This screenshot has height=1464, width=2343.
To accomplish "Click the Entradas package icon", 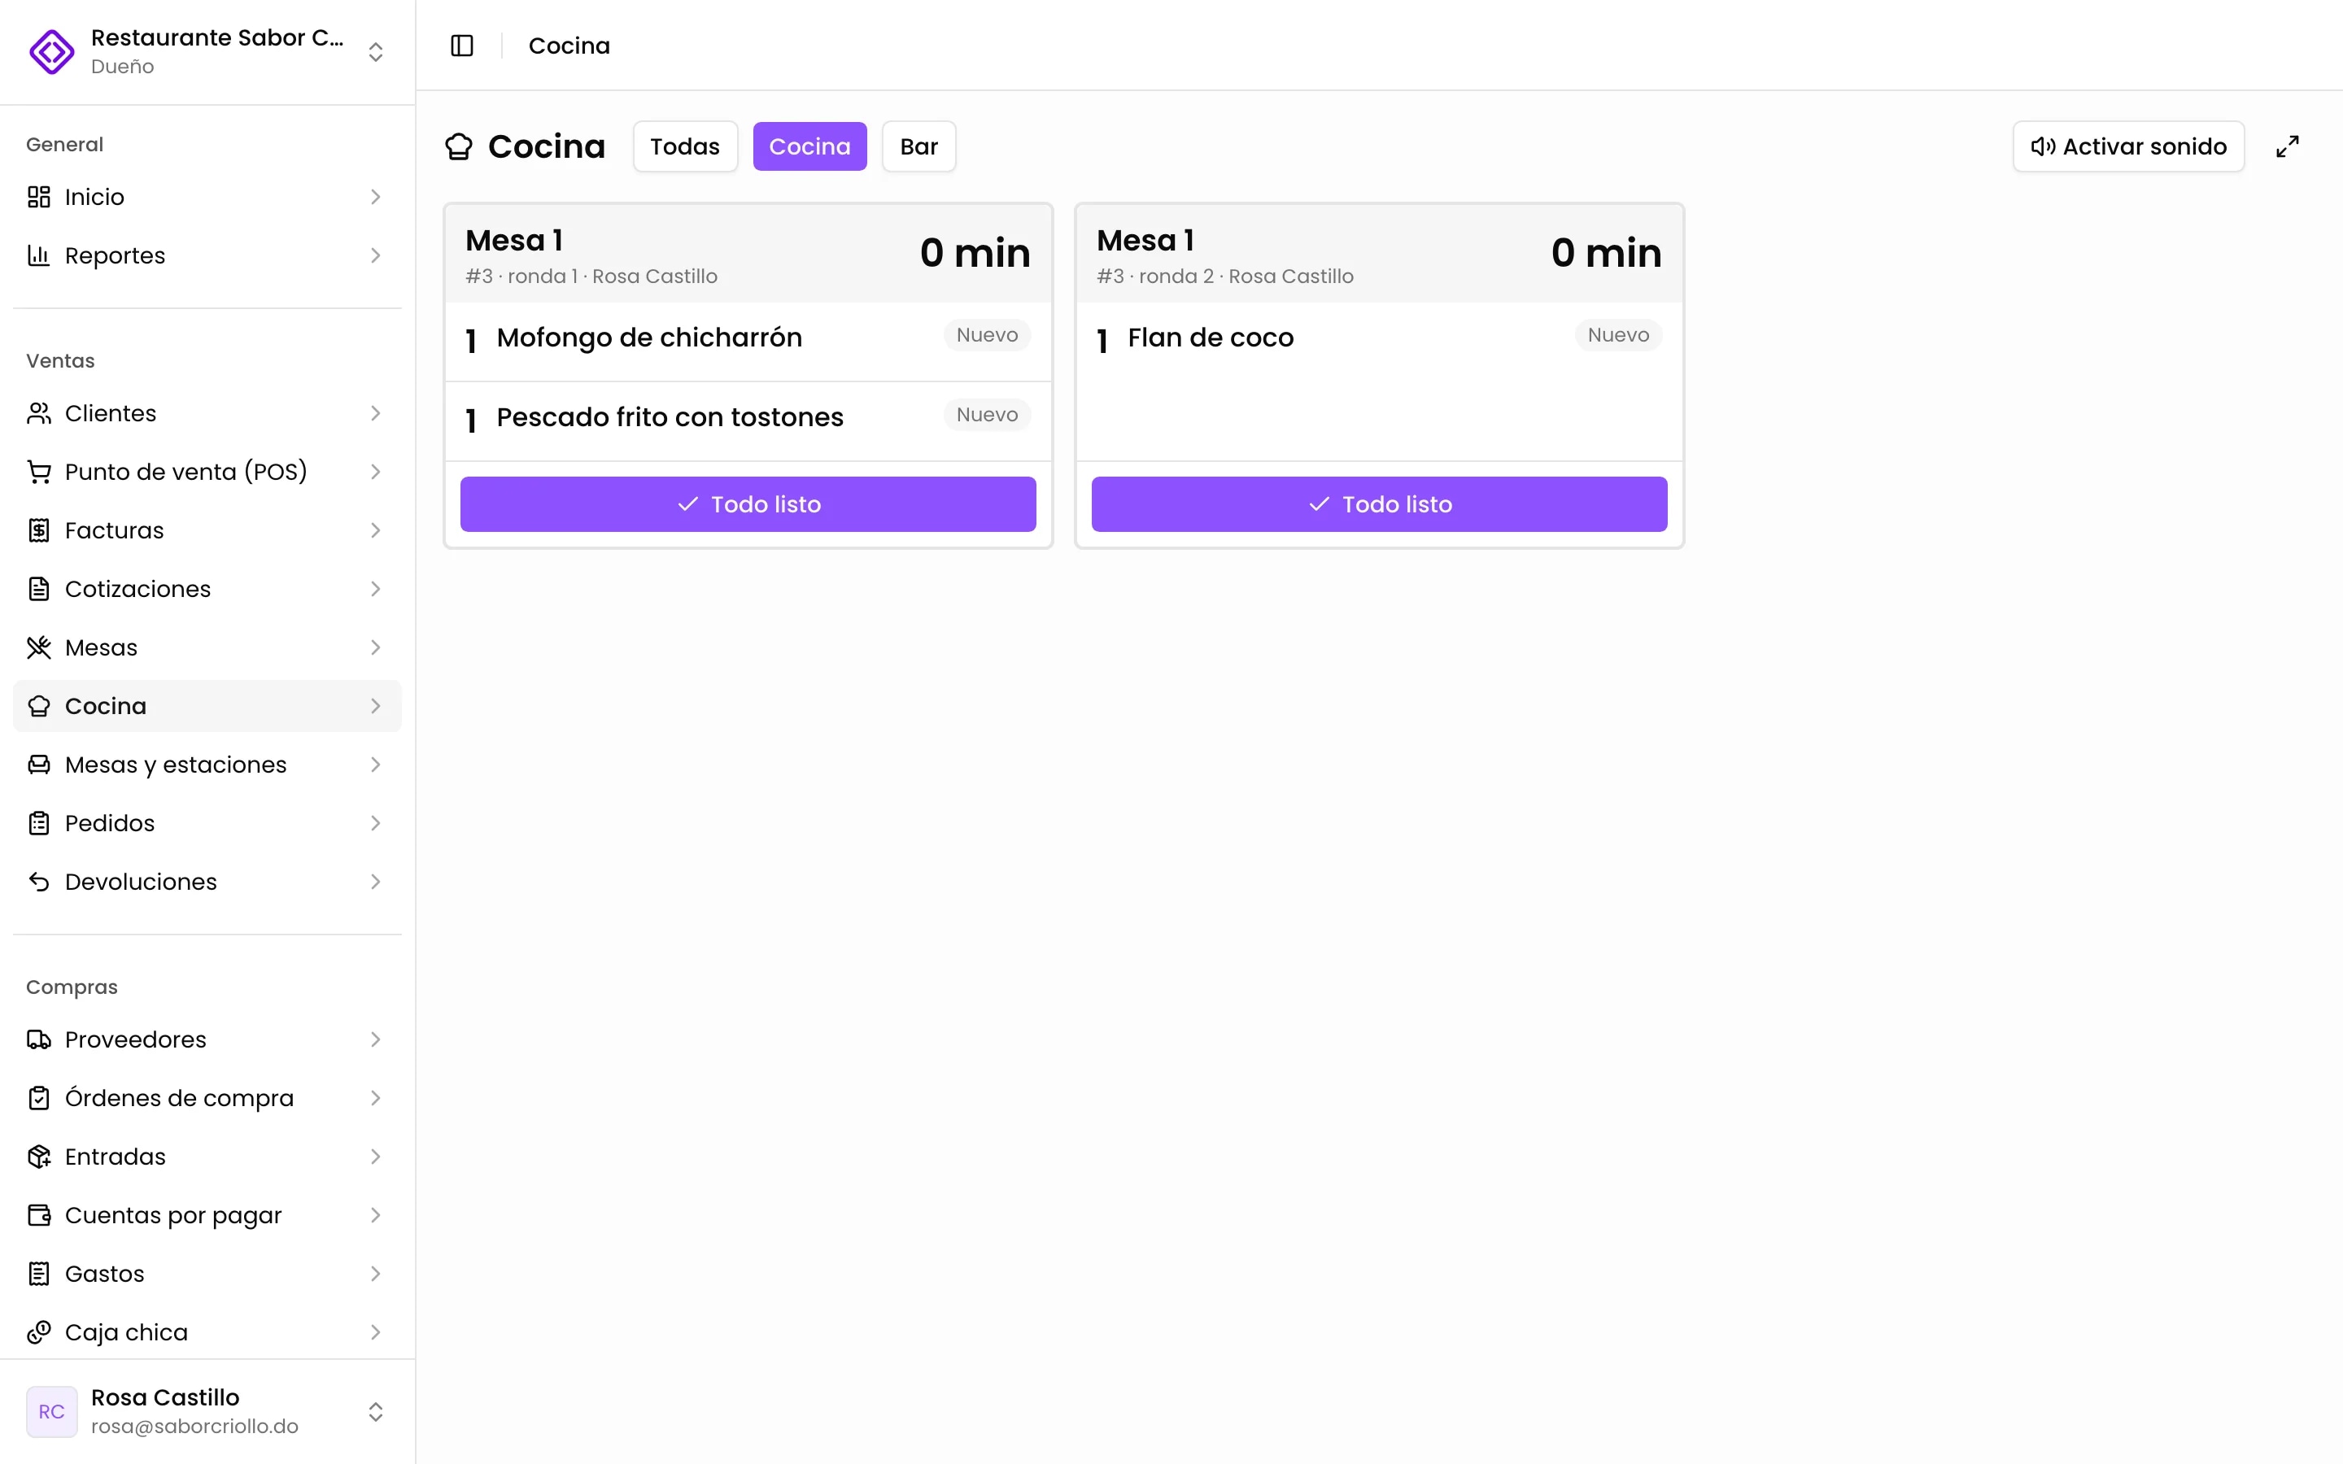I will click(39, 1157).
